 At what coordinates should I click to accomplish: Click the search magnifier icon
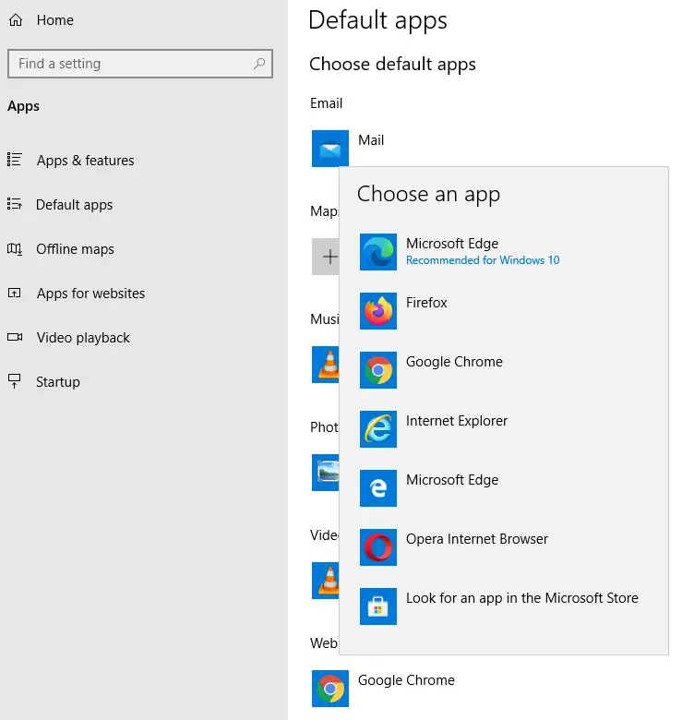pos(259,64)
